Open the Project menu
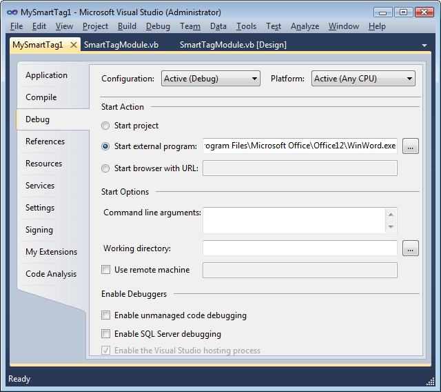441x392 pixels. 95,26
